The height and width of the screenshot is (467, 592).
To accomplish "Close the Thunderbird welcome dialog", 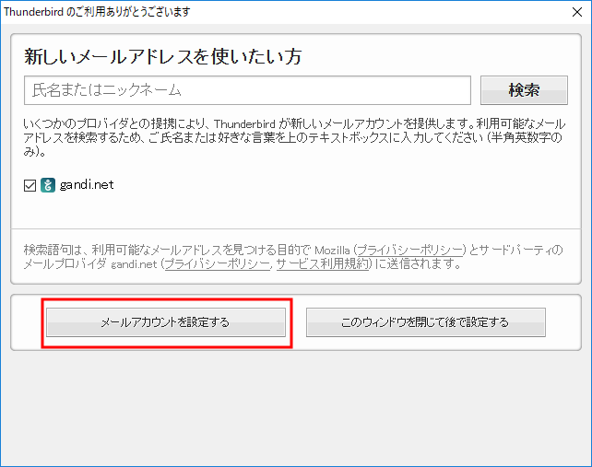I will coord(577,12).
